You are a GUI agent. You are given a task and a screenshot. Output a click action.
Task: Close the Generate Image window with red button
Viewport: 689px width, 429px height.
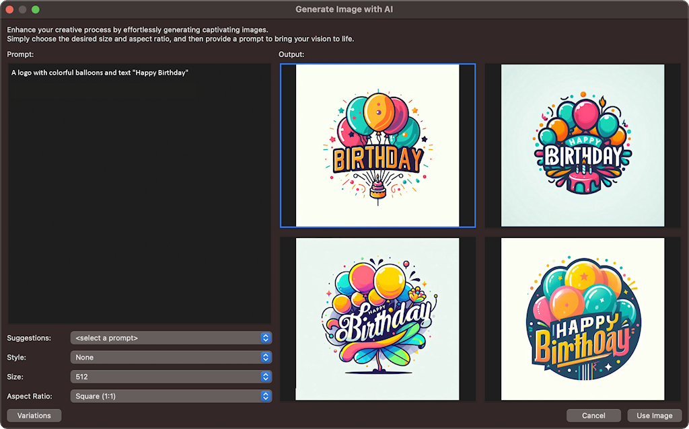point(9,9)
